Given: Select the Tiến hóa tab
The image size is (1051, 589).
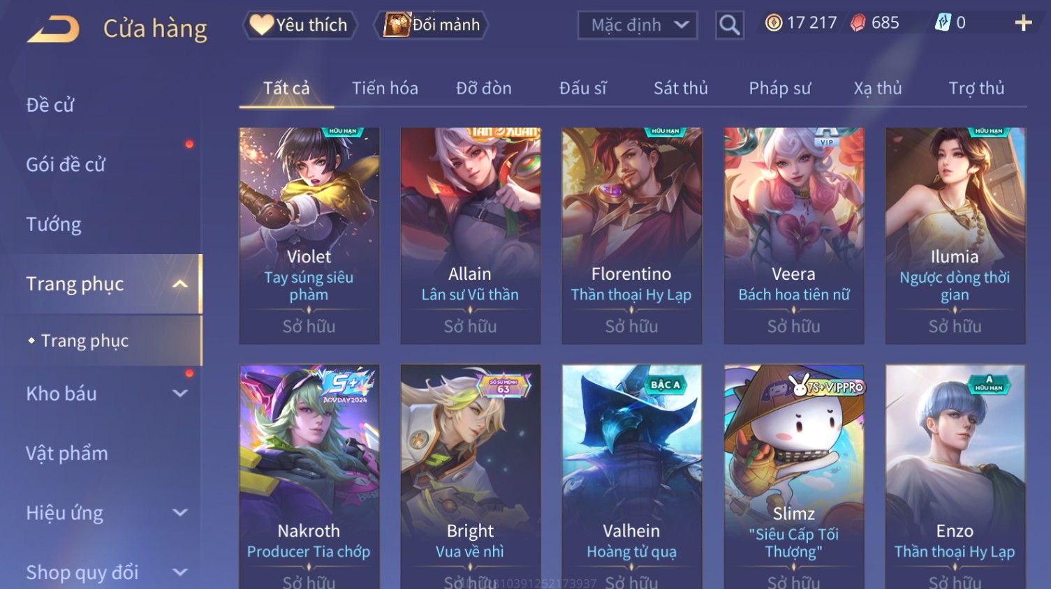Looking at the screenshot, I should coord(385,88).
